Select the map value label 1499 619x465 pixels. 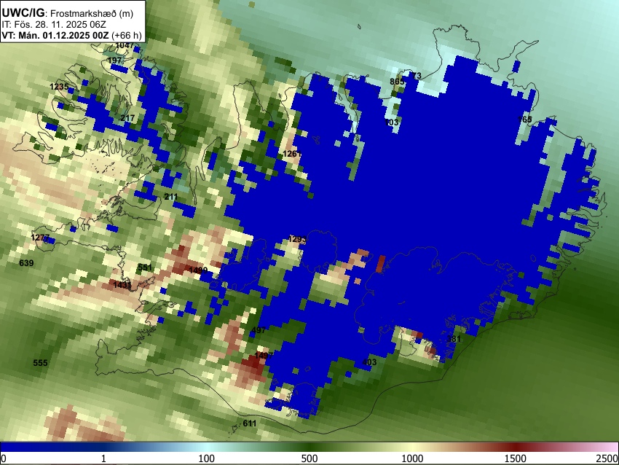198,270
